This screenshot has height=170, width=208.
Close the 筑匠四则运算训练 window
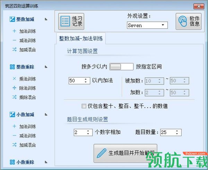(199, 6)
